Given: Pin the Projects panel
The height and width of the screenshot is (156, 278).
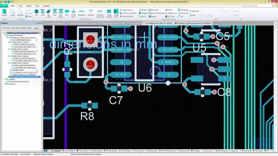Looking at the screenshot, I should [x=39, y=23].
